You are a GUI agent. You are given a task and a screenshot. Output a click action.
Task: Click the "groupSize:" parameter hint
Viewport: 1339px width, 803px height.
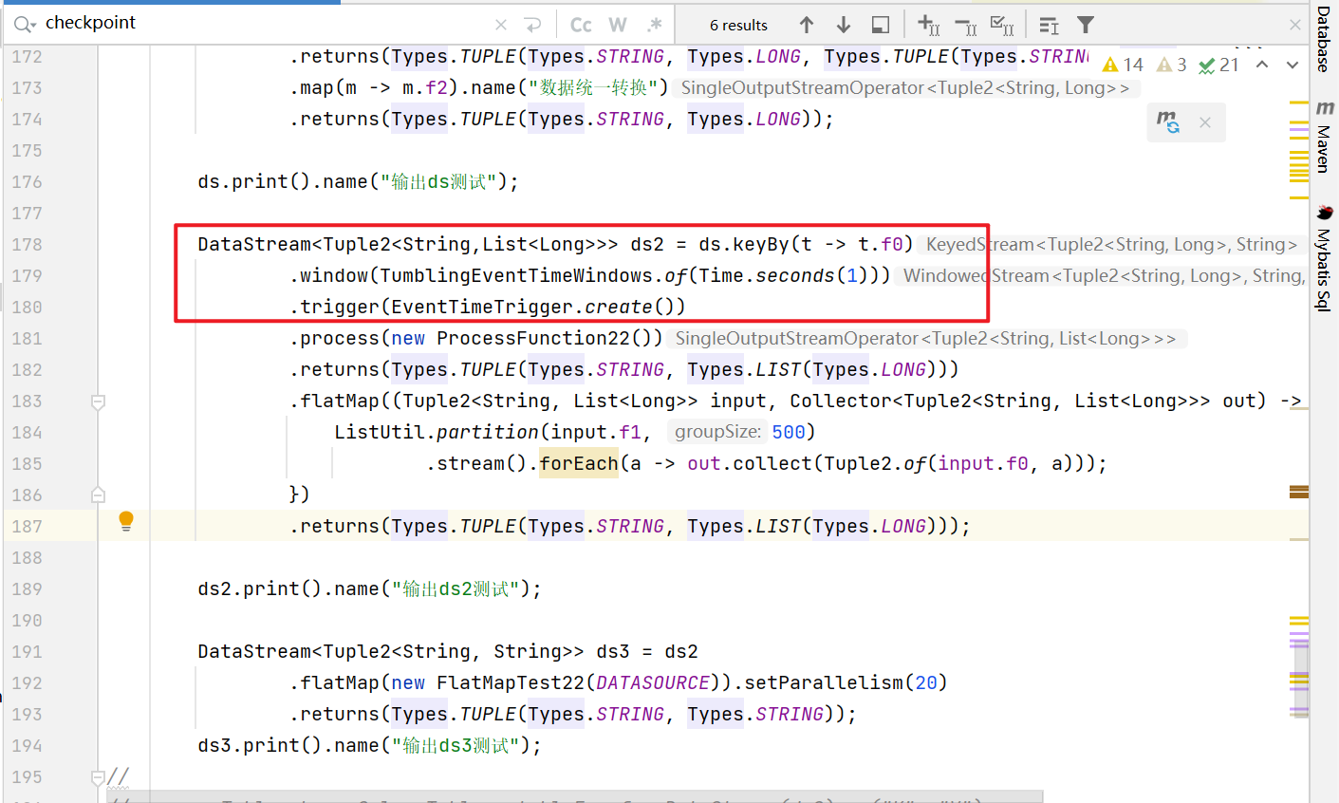[717, 432]
